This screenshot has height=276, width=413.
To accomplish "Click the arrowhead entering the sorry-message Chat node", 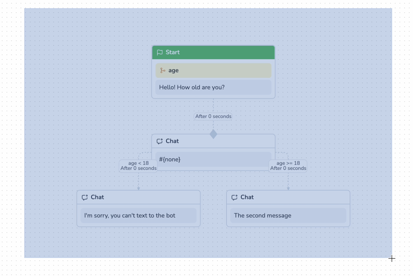I will pos(139,189).
